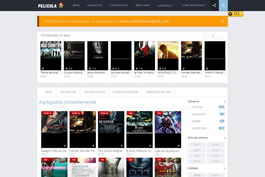Screen dimensions: 265x177
Task: Open The Good Neighbor poster
Action: pyautogui.click(x=111, y=129)
